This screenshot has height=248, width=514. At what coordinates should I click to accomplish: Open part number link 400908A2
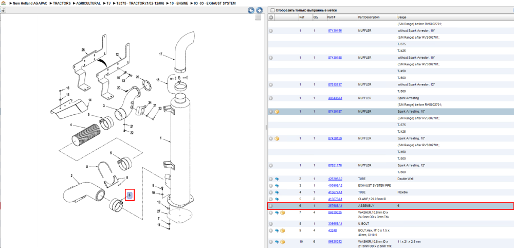tap(335, 186)
